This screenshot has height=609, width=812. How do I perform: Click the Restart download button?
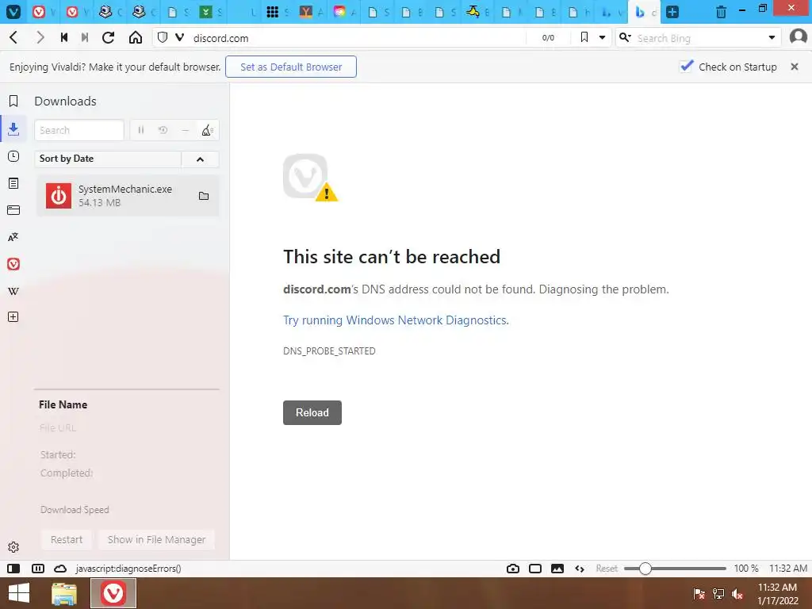tap(67, 539)
